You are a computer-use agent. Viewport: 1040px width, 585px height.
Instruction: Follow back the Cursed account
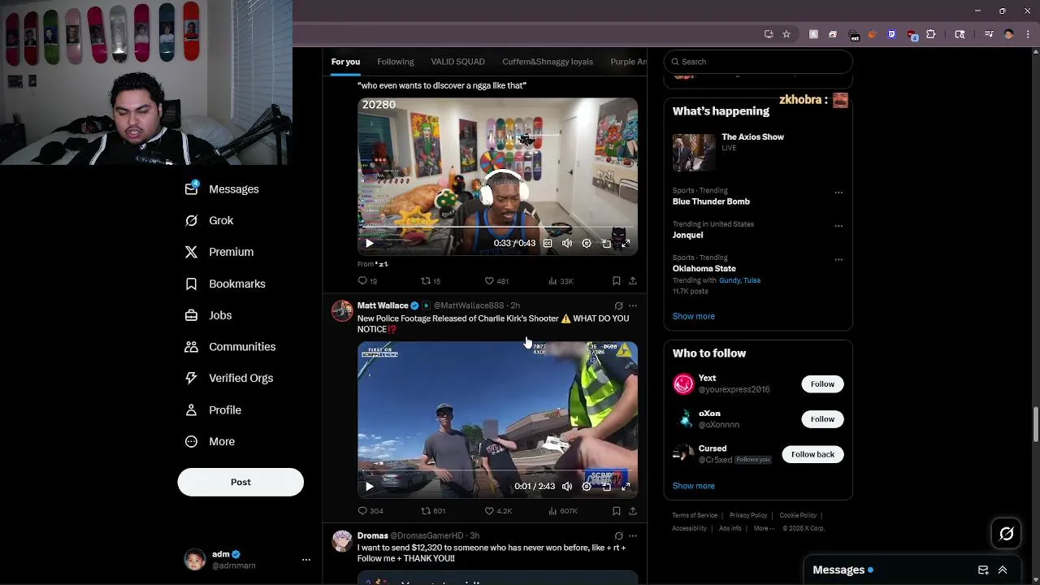pos(812,454)
